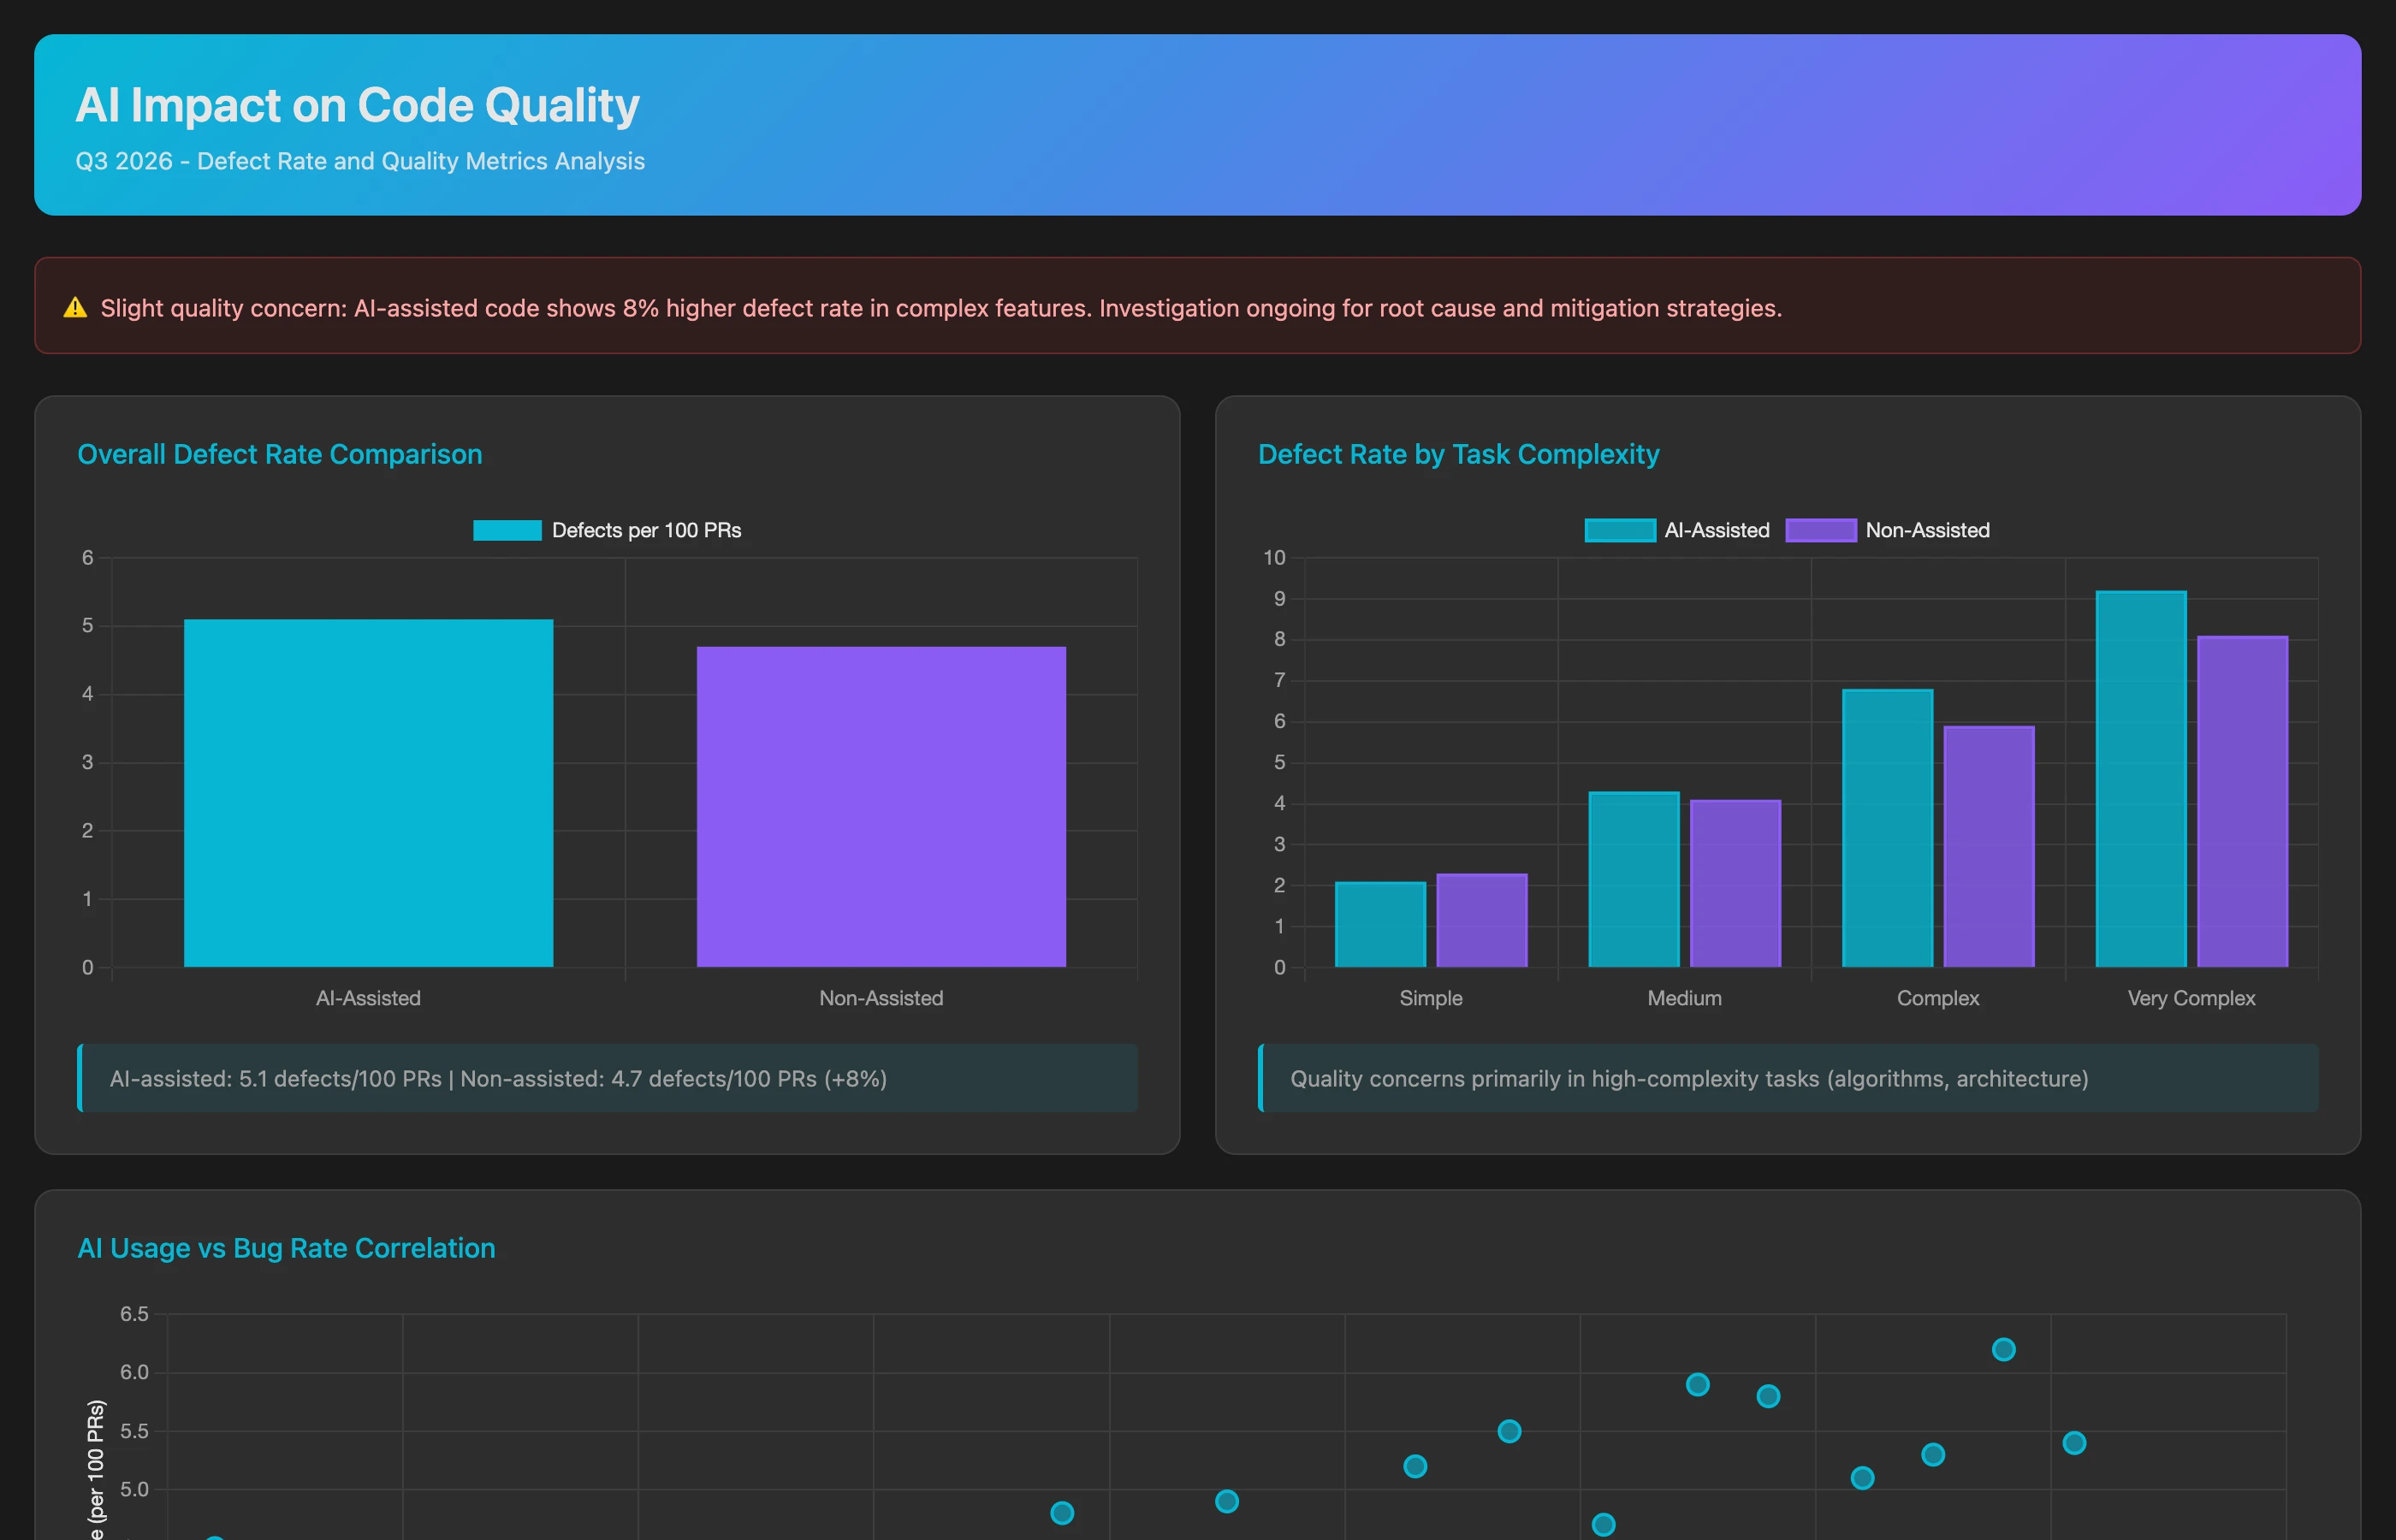Click the yellow warning triangle icon
2396x1540 pixels.
tap(75, 308)
